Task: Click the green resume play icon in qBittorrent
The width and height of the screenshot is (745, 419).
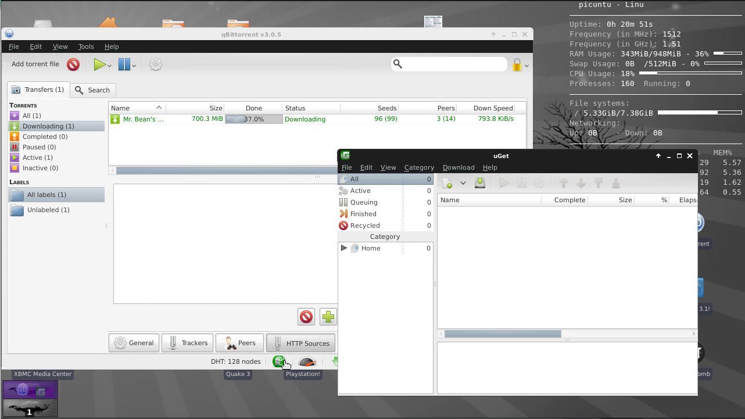Action: (x=100, y=65)
